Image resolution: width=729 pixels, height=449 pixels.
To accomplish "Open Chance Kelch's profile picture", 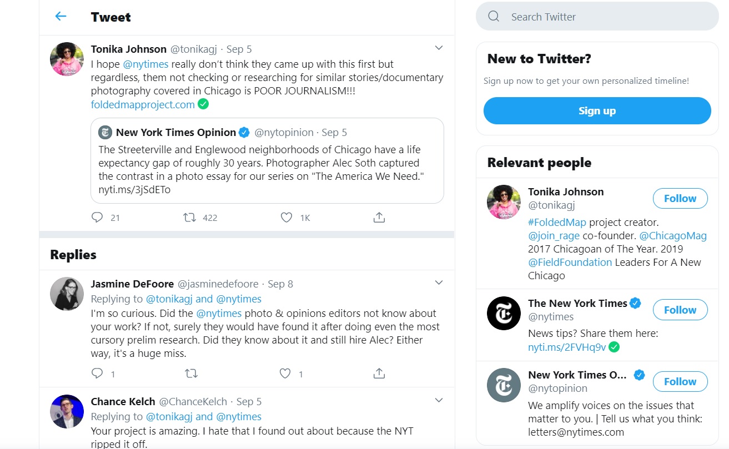I will click(67, 411).
